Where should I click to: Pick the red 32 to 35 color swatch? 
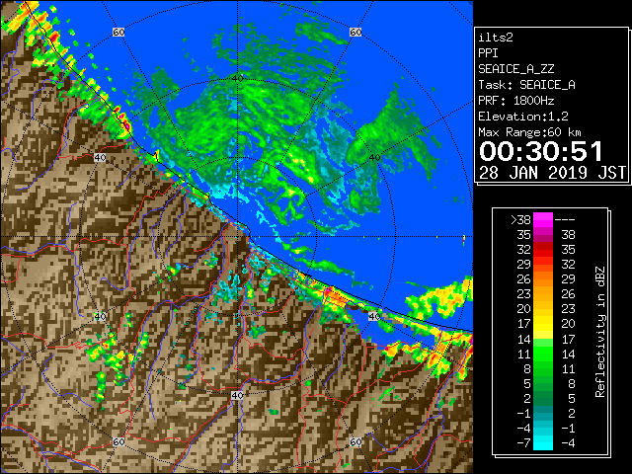pyautogui.click(x=543, y=250)
